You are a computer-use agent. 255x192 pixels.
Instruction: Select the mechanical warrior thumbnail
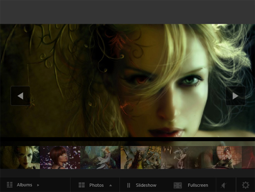pos(141,157)
